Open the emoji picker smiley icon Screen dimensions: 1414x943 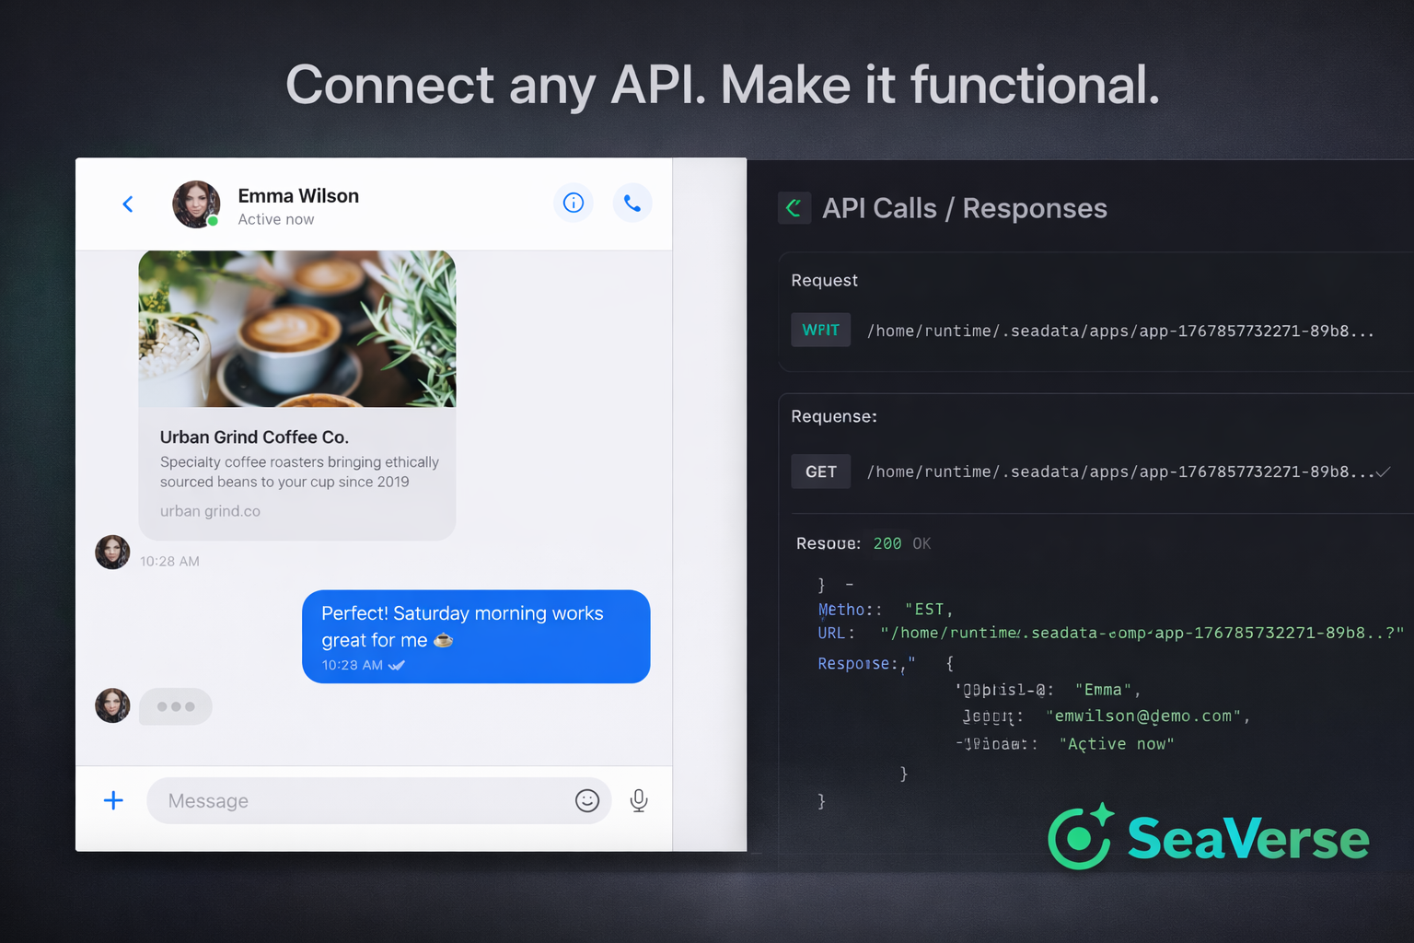point(587,800)
